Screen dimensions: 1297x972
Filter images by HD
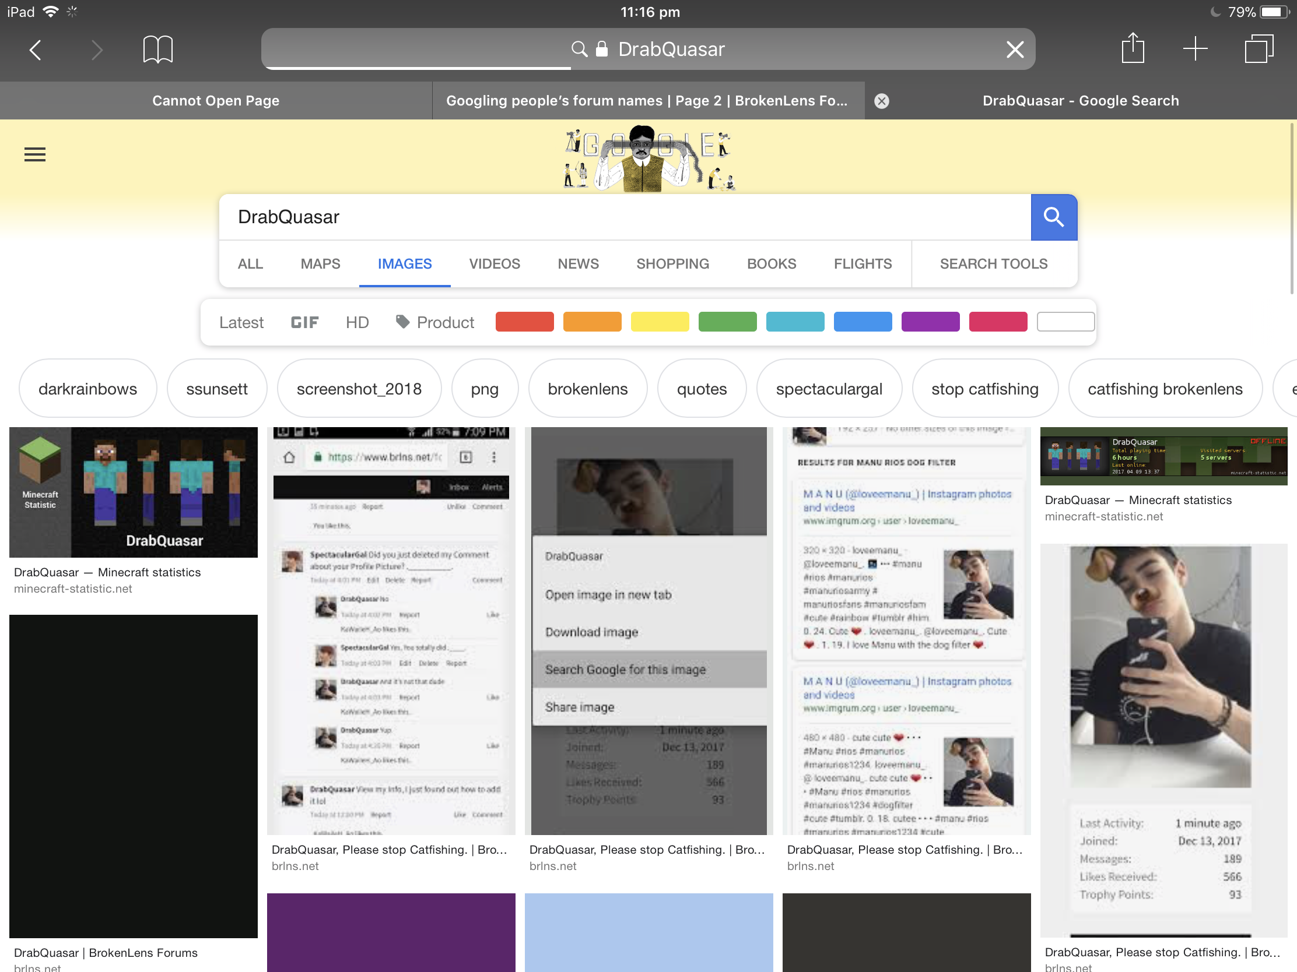[x=357, y=322]
